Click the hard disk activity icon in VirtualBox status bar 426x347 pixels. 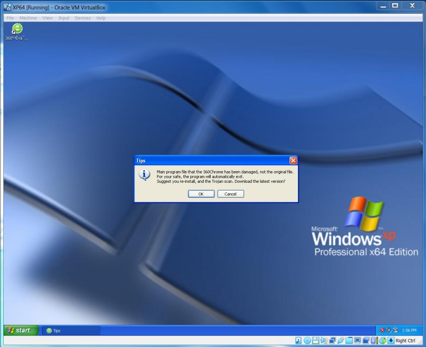pyautogui.click(x=298, y=340)
